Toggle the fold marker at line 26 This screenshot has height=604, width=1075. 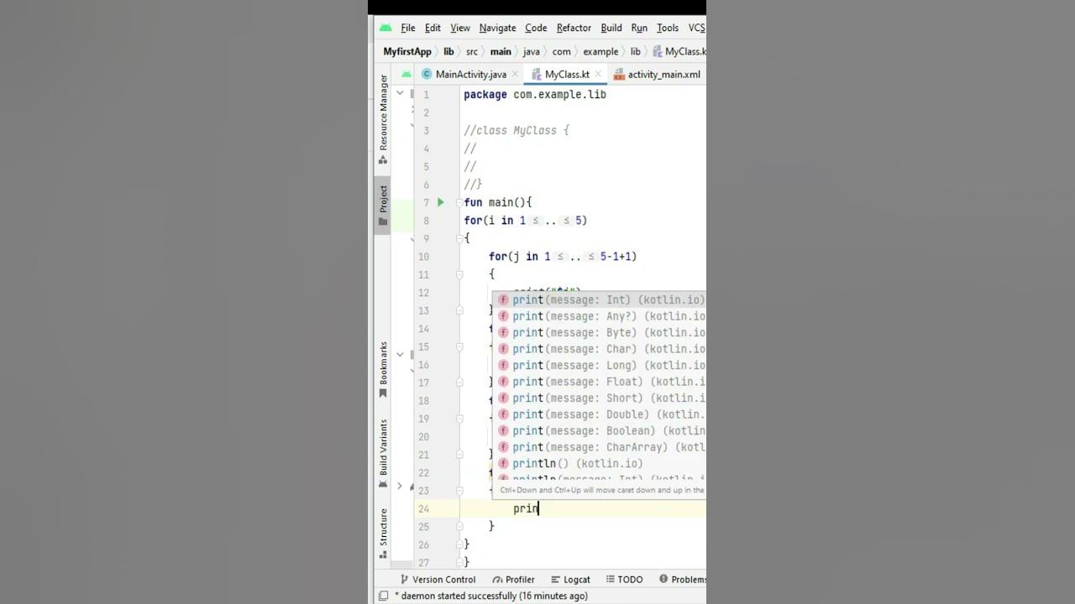coord(459,544)
